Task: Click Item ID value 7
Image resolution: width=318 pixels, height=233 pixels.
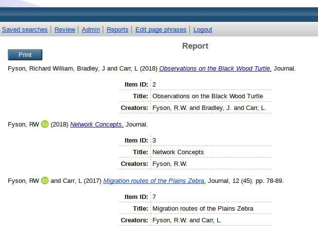Action: (x=154, y=197)
